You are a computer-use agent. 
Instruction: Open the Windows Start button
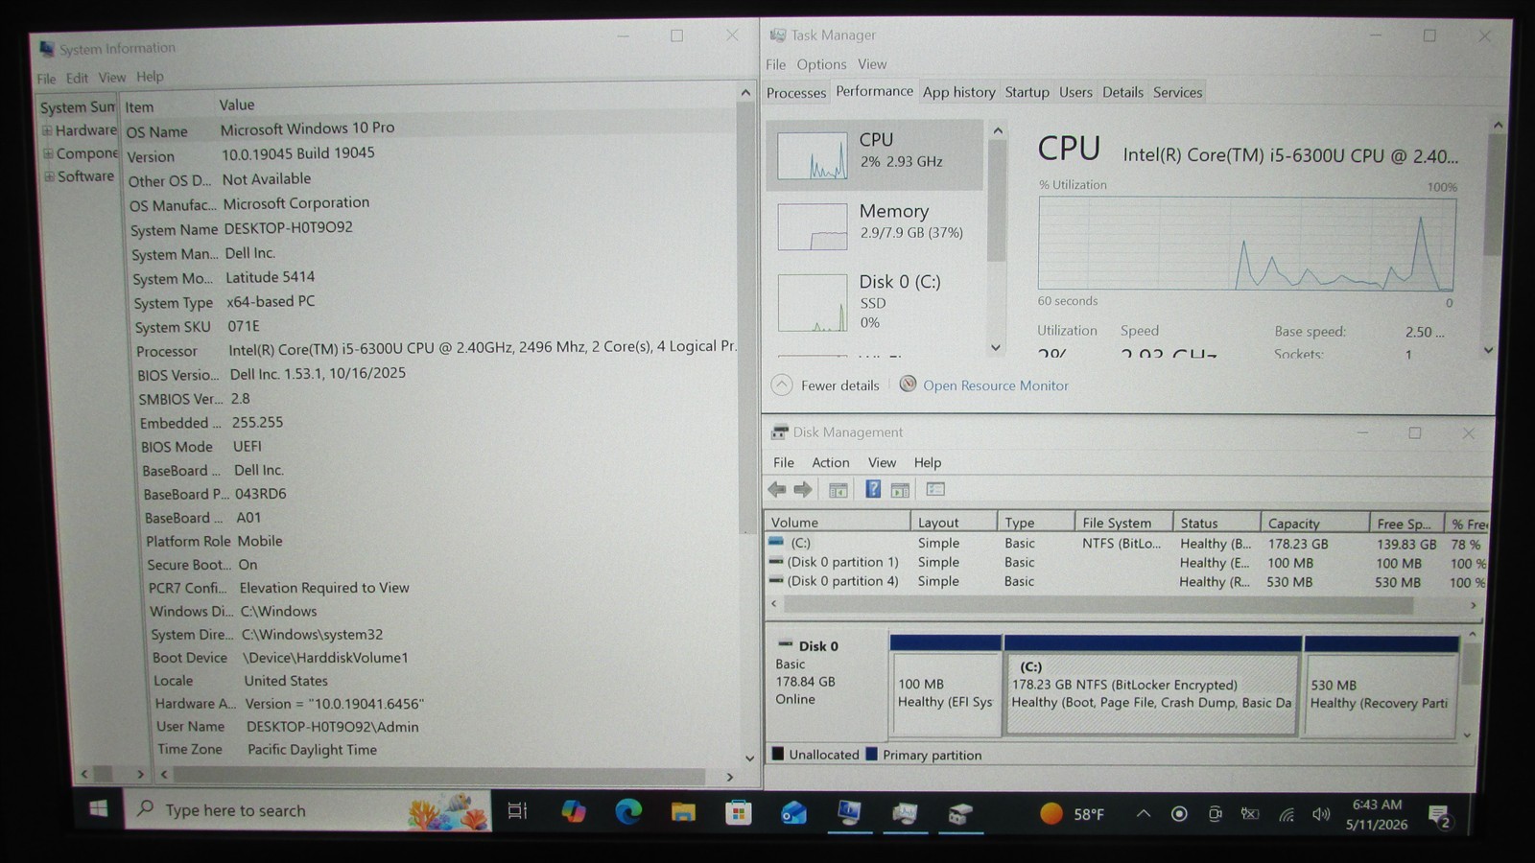point(98,809)
